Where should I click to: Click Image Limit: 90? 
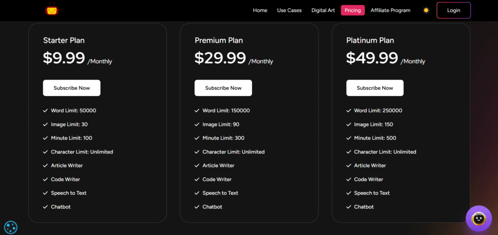[221, 124]
